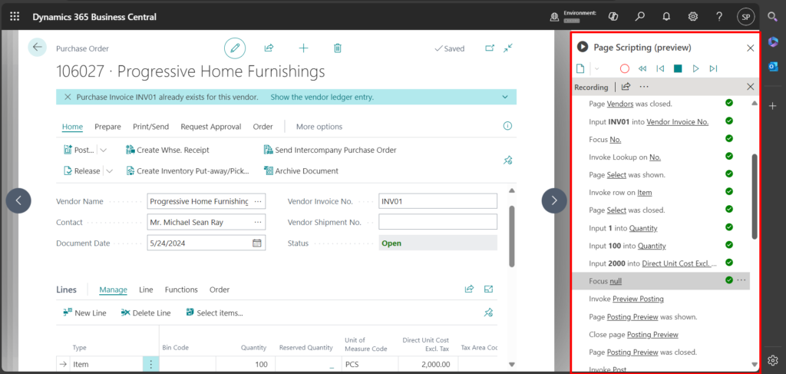This screenshot has width=786, height=374.
Task: Select the Manage tab in Lines
Action: pyautogui.click(x=114, y=290)
